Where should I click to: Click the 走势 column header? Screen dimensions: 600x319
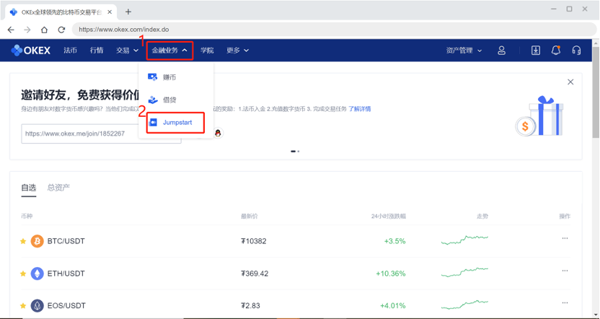pyautogui.click(x=482, y=217)
